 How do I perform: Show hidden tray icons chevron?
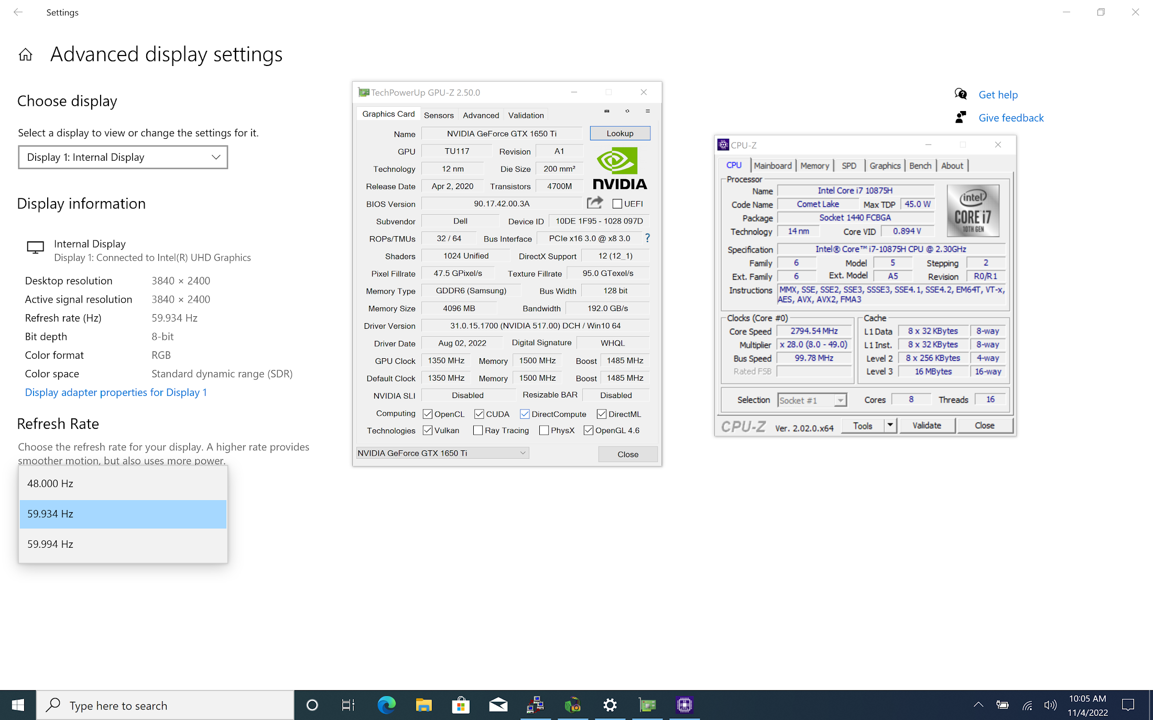coord(978,705)
